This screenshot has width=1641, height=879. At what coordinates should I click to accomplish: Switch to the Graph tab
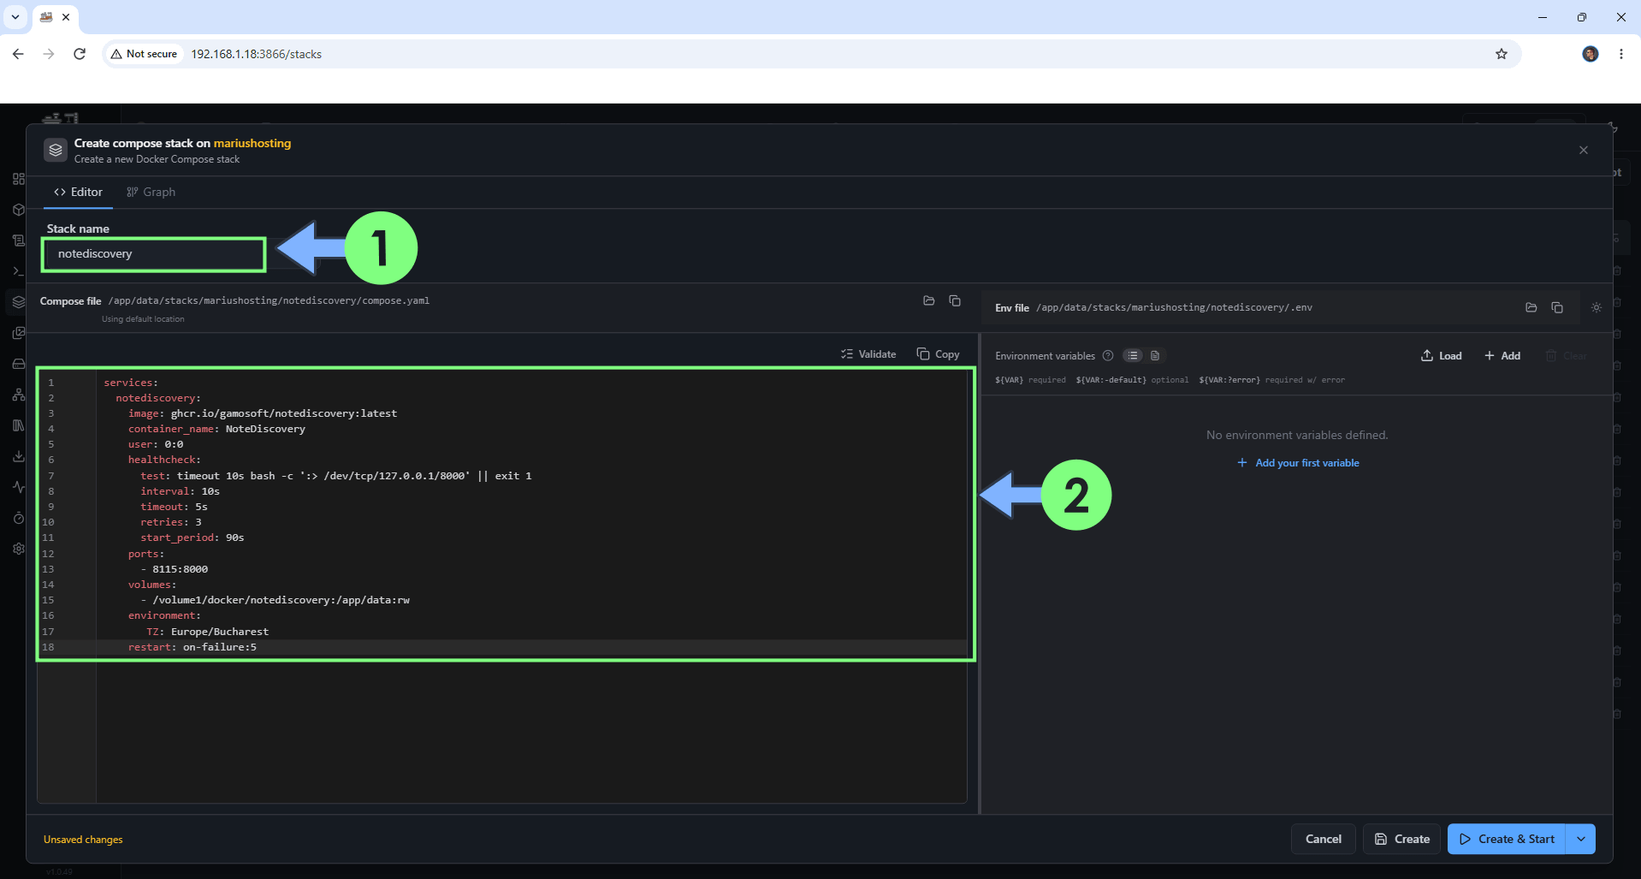(x=151, y=193)
